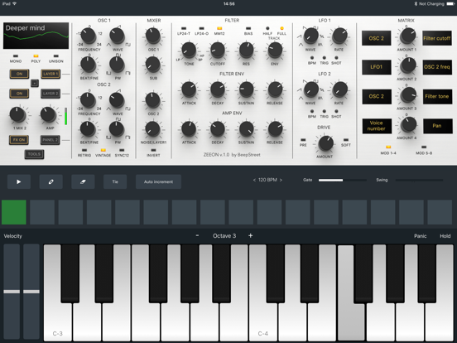Image resolution: width=457 pixels, height=343 pixels.
Task: Adjust the Gate slider
Action: (343, 181)
